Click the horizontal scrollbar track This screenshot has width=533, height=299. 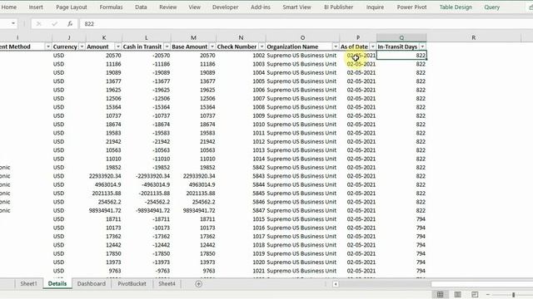[x=384, y=284]
